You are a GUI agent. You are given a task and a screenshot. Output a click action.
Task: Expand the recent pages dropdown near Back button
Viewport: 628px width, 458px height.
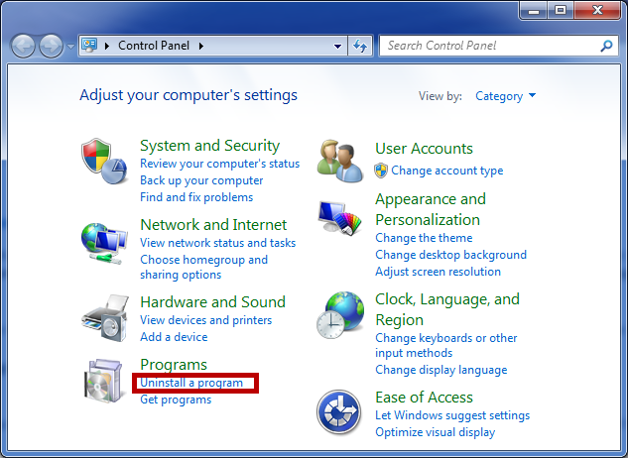click(70, 47)
